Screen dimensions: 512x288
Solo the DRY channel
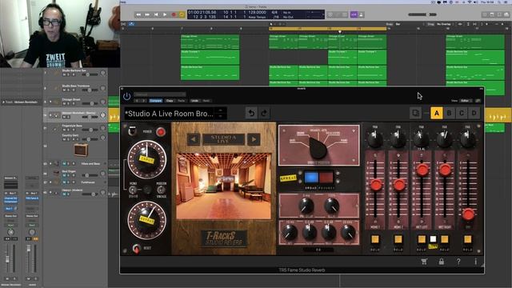[x=467, y=239]
